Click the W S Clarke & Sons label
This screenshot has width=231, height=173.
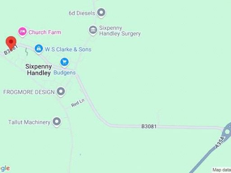68,50
